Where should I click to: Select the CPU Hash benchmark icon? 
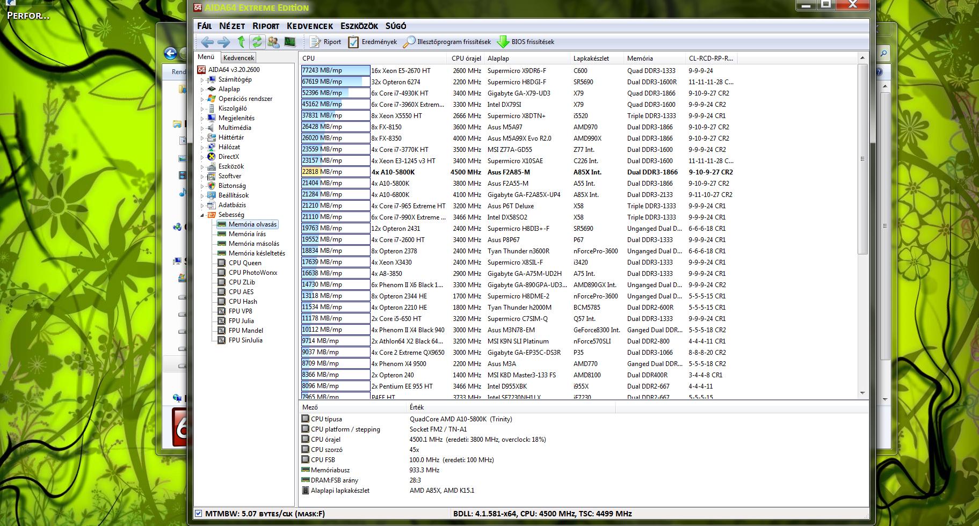click(x=221, y=302)
